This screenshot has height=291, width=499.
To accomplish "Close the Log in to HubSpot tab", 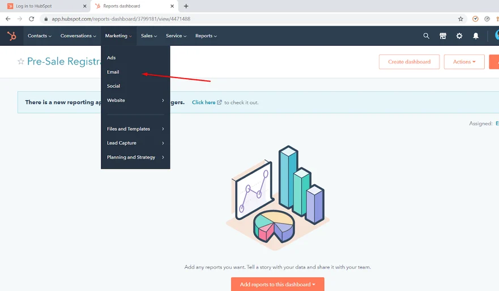I will (x=84, y=6).
